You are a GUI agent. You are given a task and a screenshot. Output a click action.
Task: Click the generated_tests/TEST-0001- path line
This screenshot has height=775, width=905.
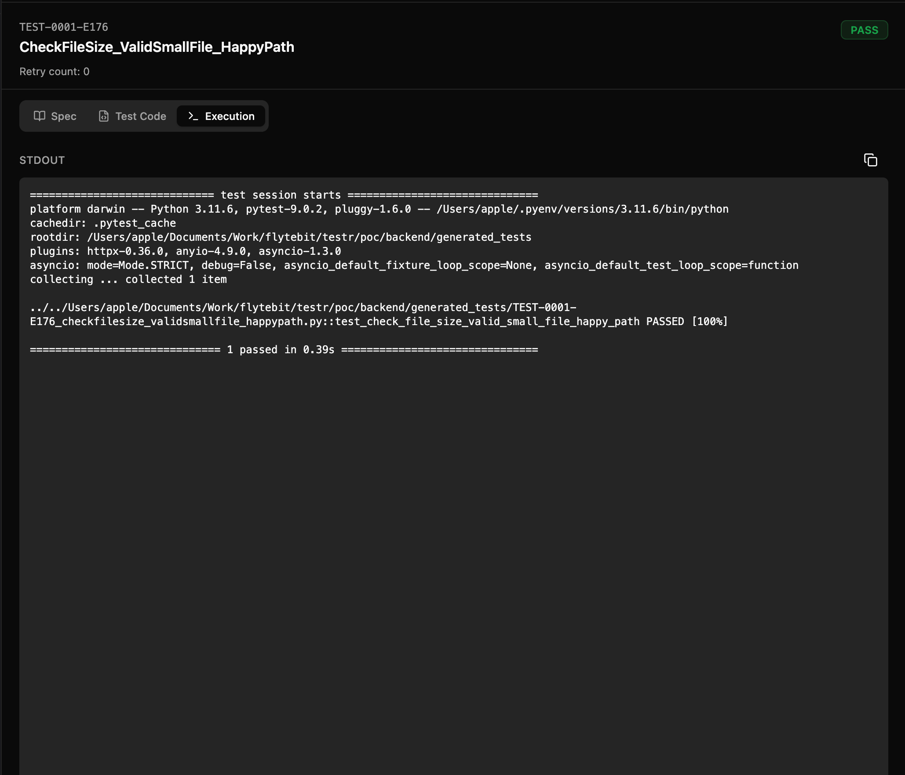tap(303, 308)
